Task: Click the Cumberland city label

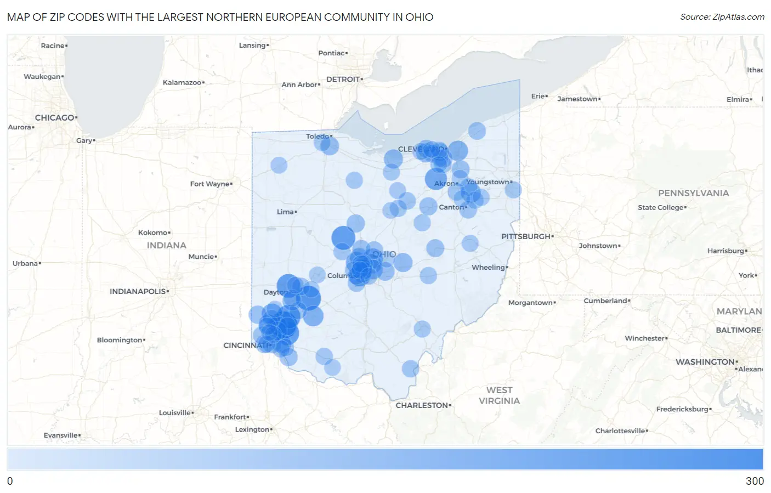Action: tap(605, 301)
